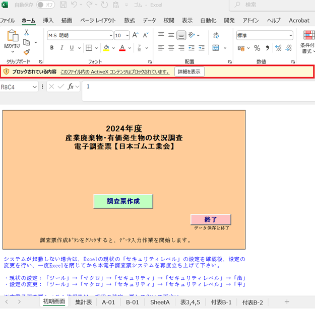Toggle Underline formatting button
The image size is (315, 309).
tap(72, 48)
